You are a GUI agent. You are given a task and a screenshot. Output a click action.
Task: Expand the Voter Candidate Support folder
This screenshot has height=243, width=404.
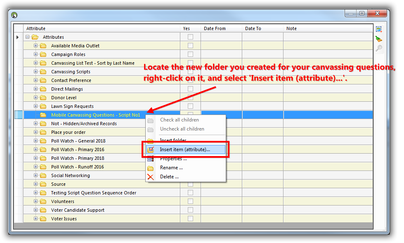tap(36, 210)
